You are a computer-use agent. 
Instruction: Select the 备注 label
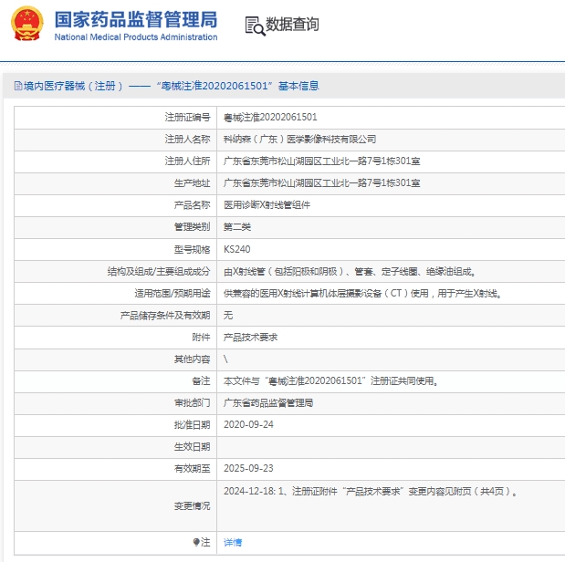(x=201, y=380)
